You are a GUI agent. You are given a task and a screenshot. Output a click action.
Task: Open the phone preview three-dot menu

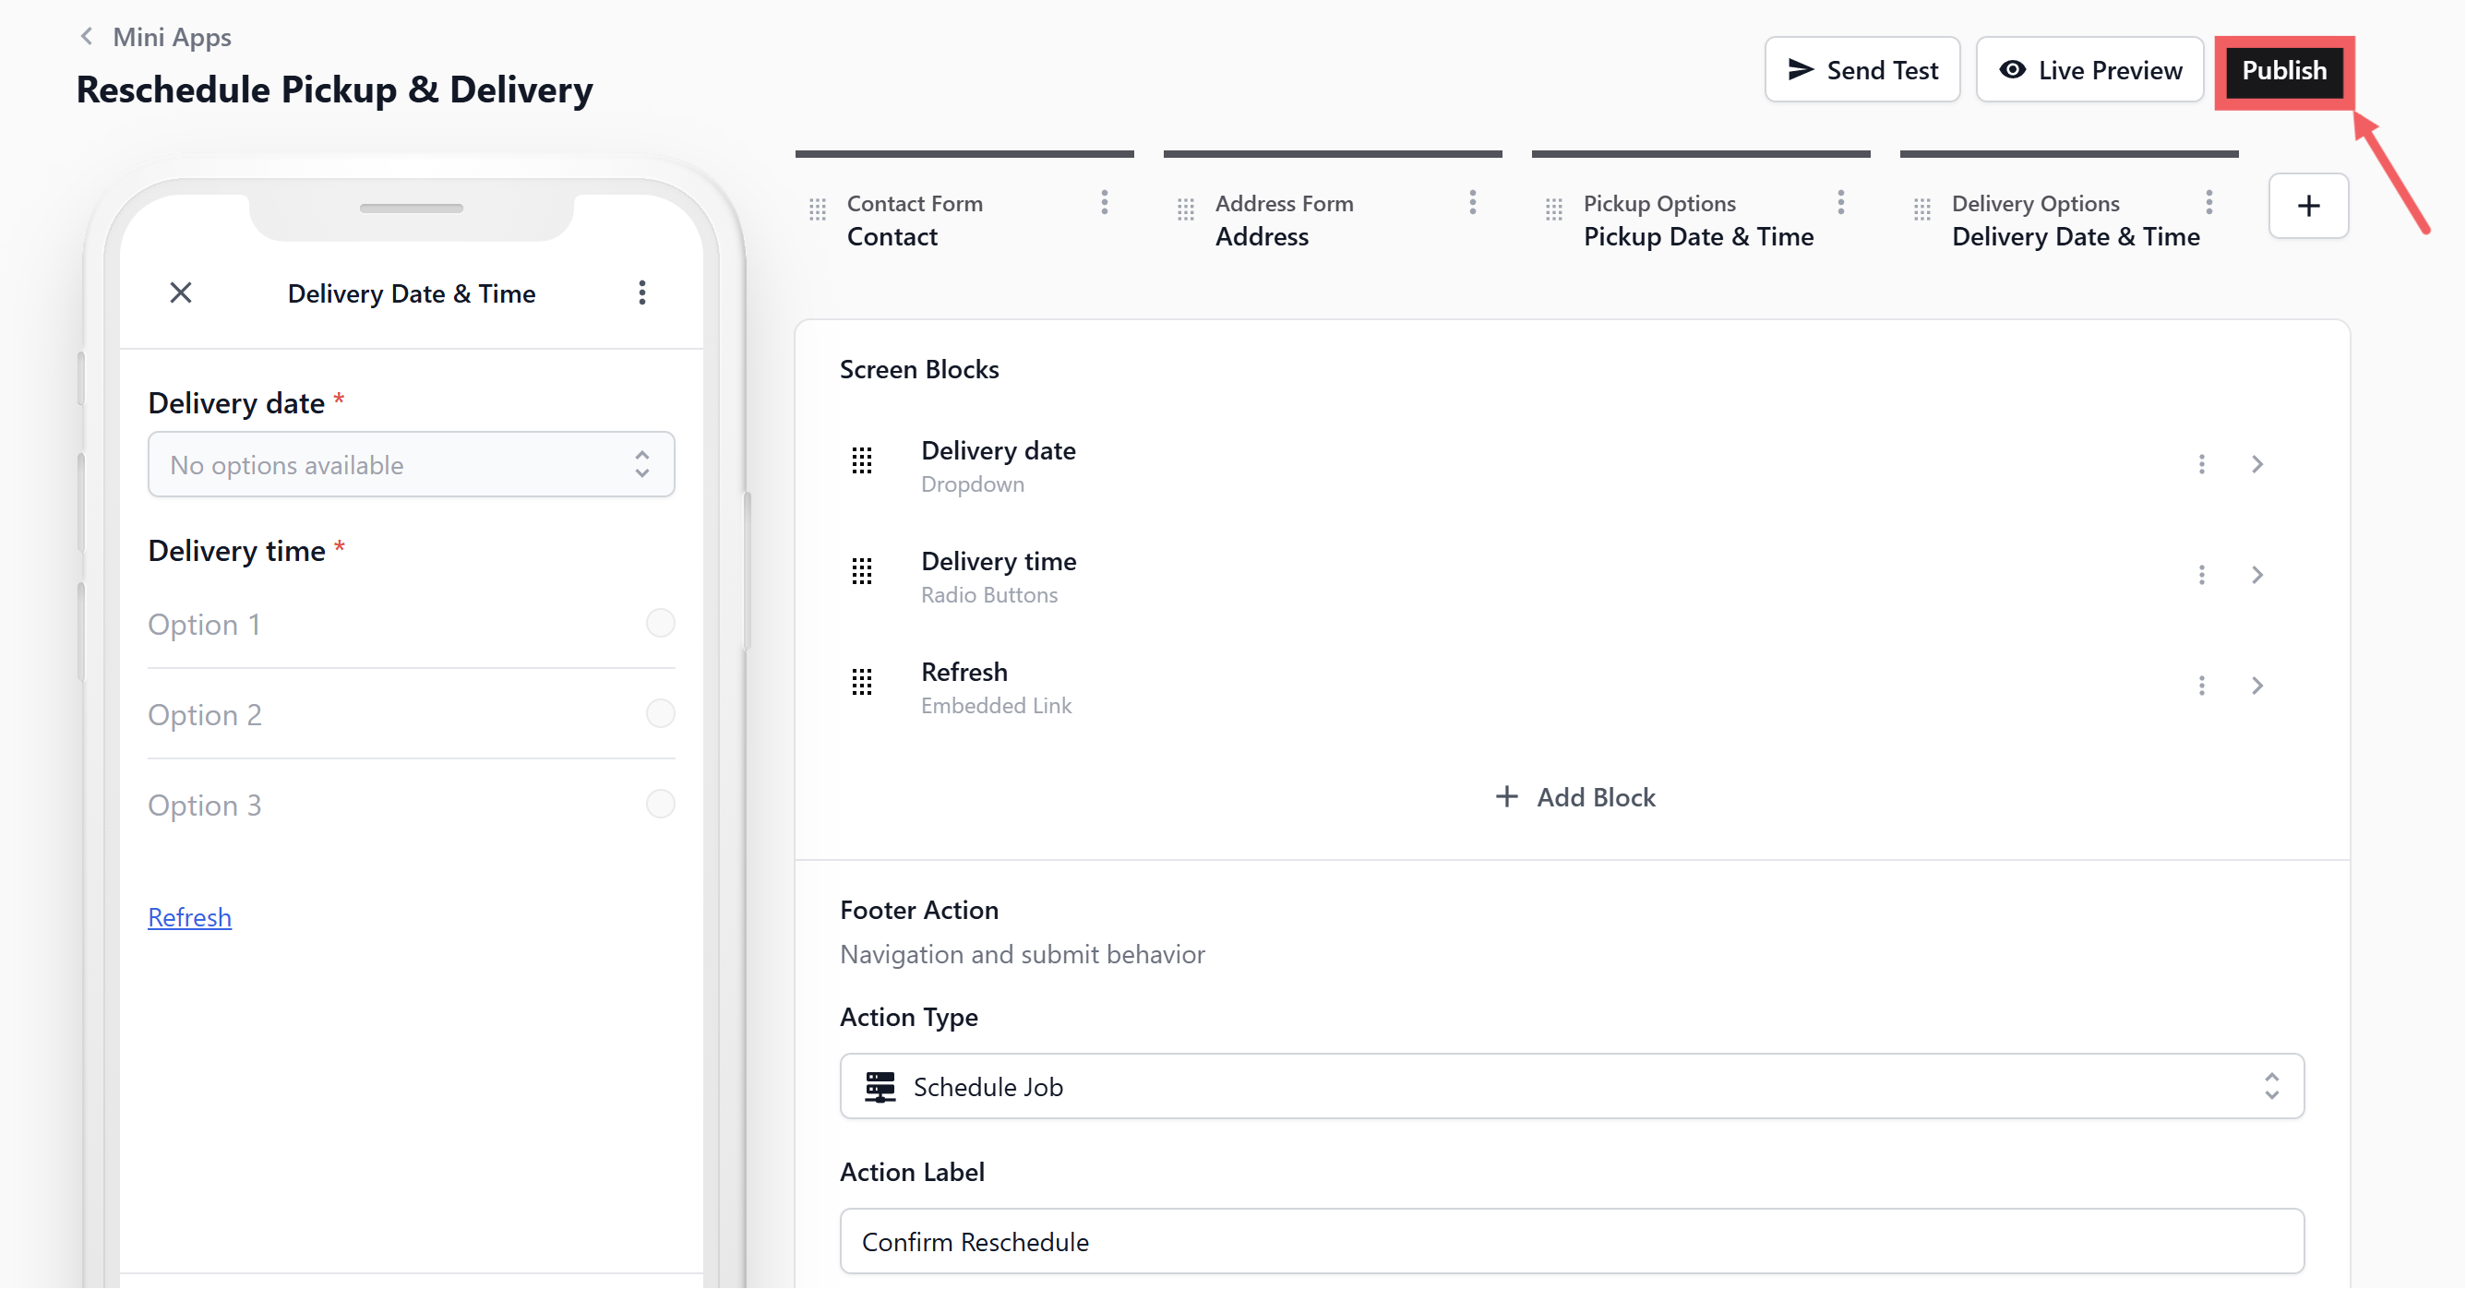642,292
